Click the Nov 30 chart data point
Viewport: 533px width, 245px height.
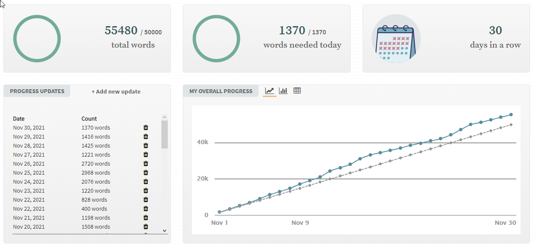[511, 115]
